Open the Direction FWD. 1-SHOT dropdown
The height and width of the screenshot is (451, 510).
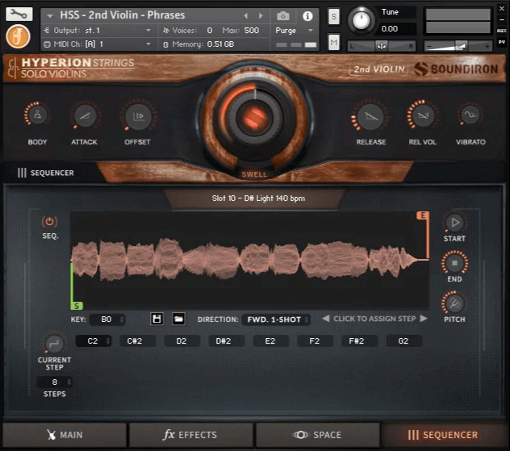click(275, 319)
